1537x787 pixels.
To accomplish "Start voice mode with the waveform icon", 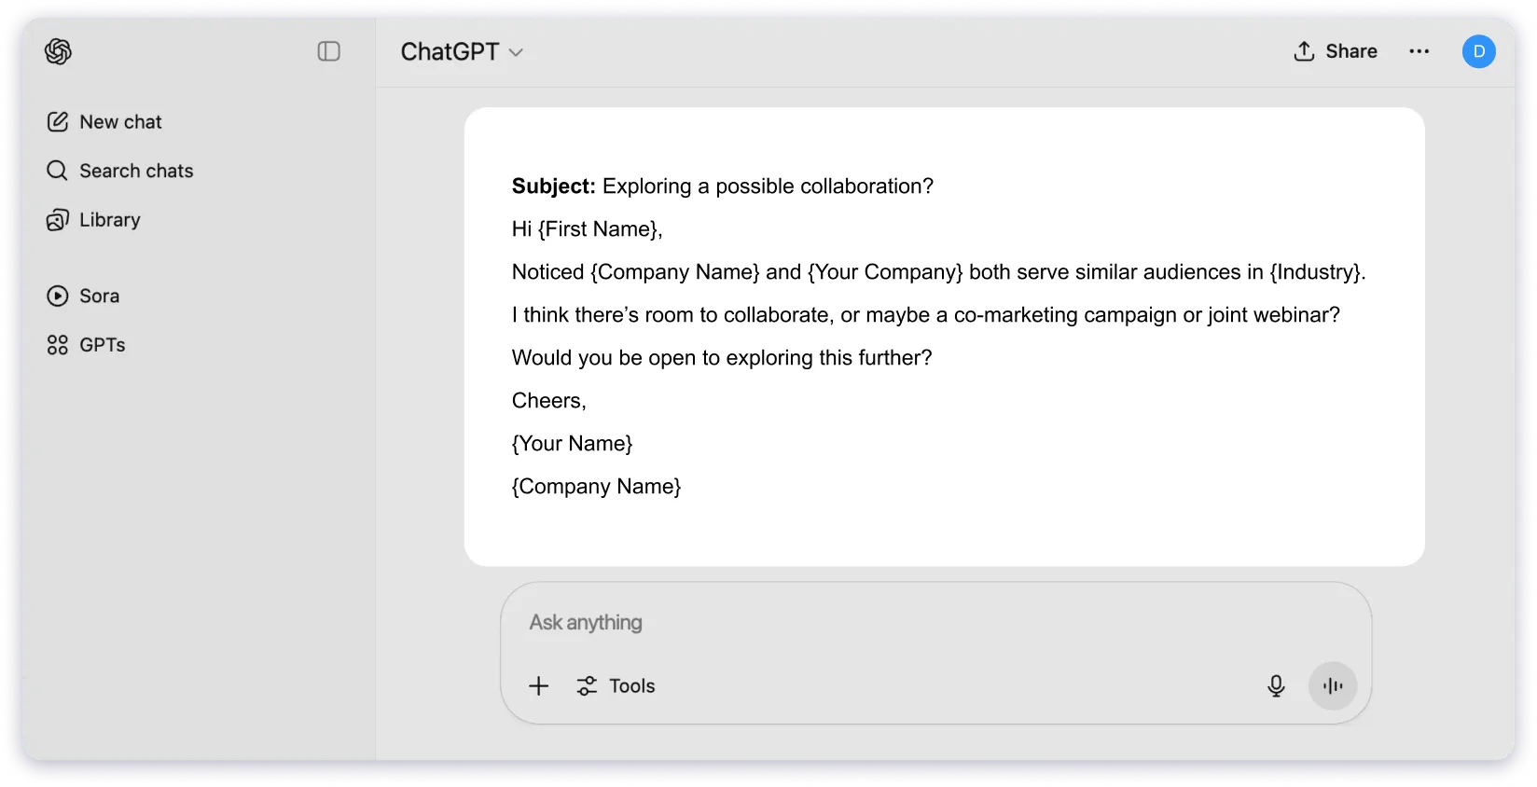I will [1332, 685].
